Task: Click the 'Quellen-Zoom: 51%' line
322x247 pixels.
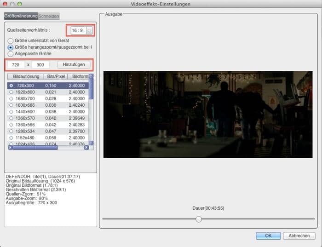Action: point(25,194)
